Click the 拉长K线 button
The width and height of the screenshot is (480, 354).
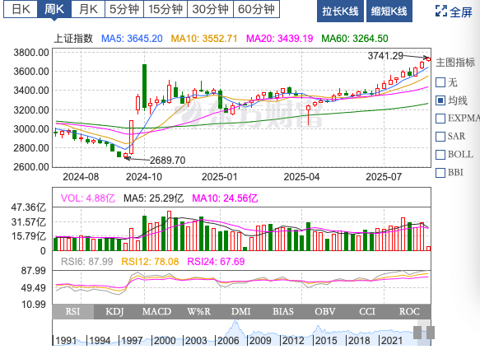click(x=340, y=11)
